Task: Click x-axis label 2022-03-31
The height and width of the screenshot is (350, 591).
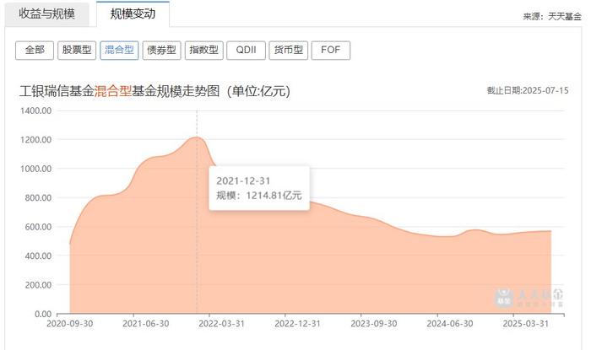Action: [221, 324]
